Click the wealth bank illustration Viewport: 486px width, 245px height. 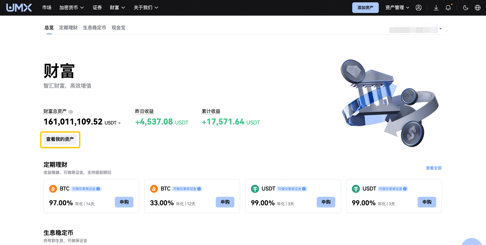[x=390, y=103]
